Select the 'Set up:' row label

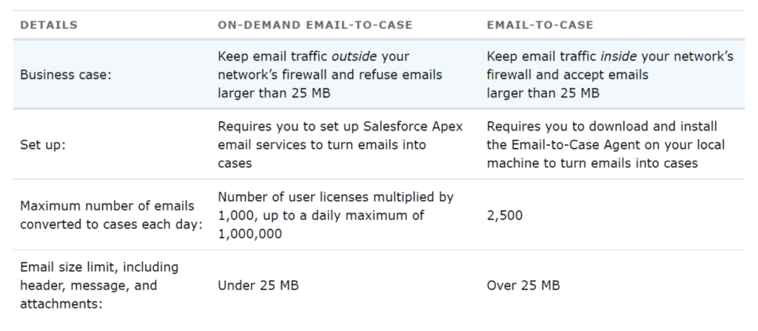(x=43, y=145)
